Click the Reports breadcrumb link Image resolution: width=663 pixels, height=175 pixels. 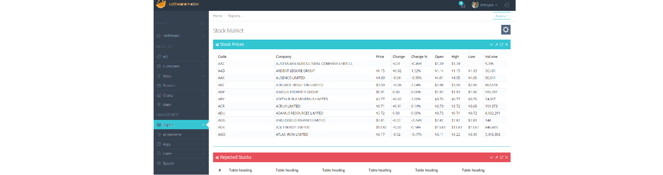[234, 16]
